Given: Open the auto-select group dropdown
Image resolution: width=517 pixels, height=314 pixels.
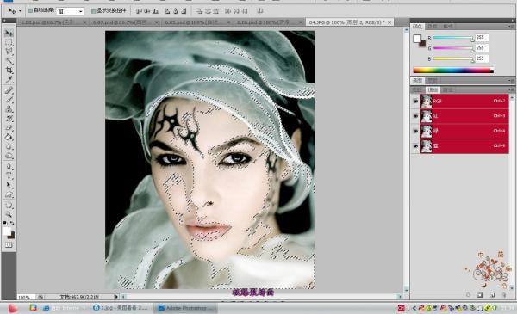Looking at the screenshot, I should tap(71, 11).
